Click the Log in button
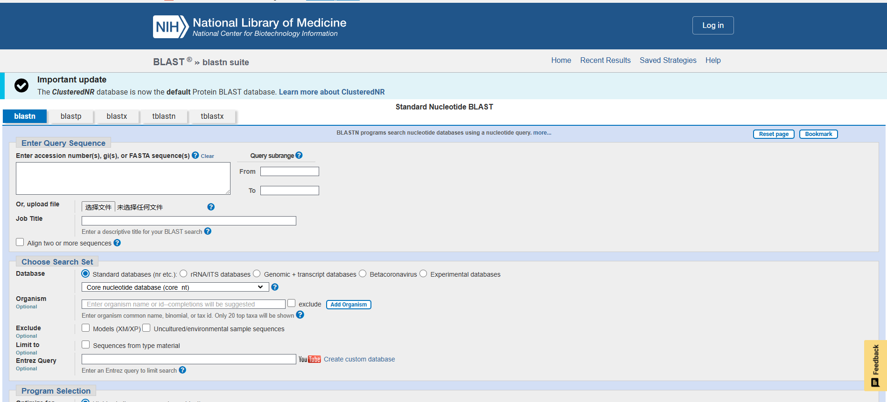Image resolution: width=887 pixels, height=402 pixels. coord(712,26)
